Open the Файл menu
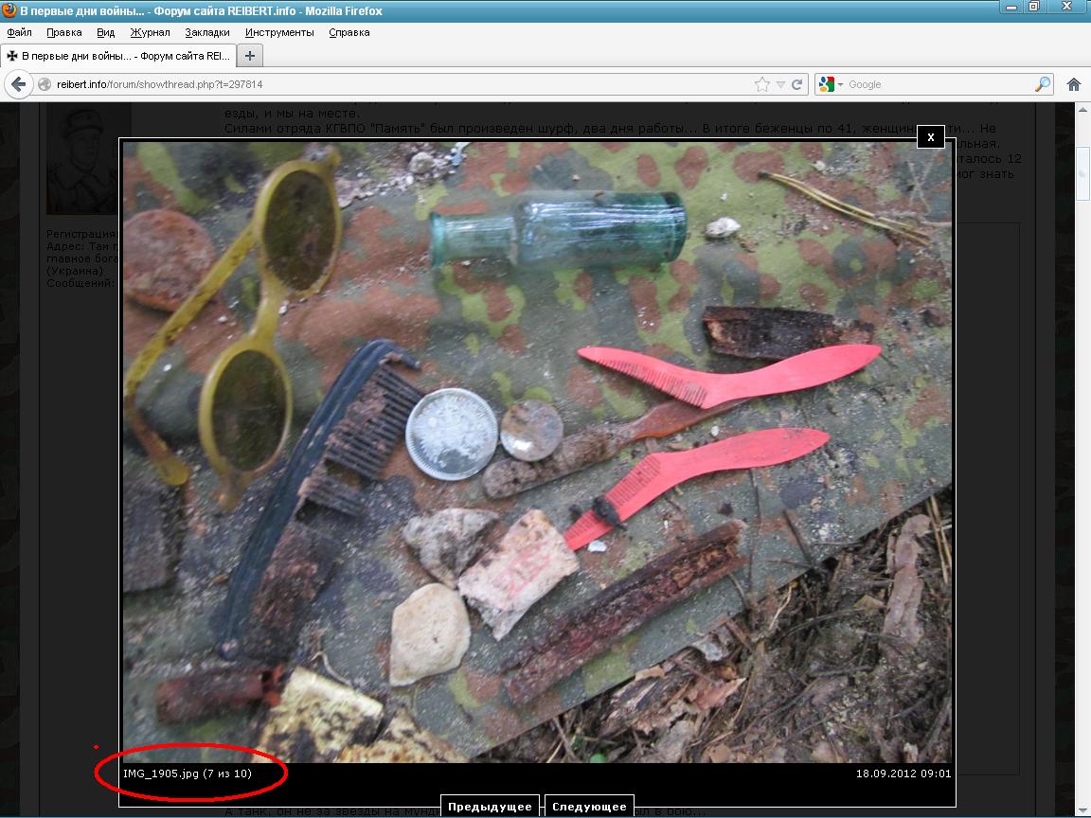The height and width of the screenshot is (818, 1091). [x=19, y=32]
